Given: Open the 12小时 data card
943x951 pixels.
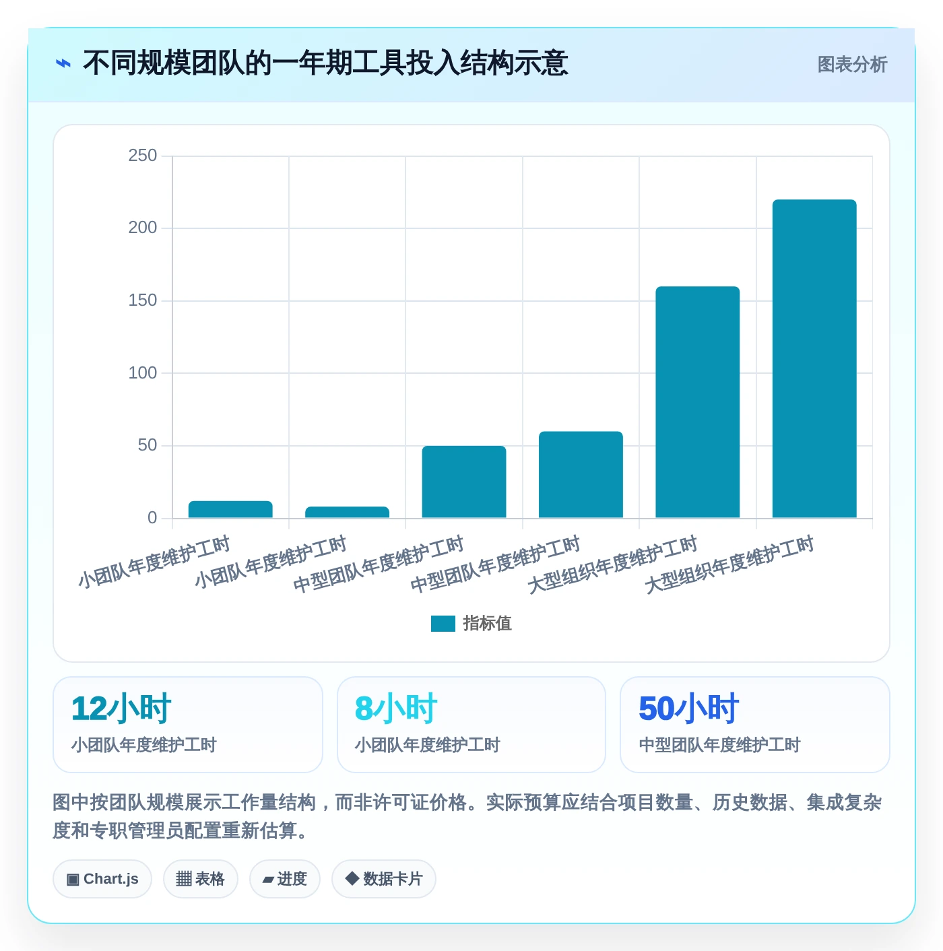Looking at the screenshot, I should tap(188, 725).
